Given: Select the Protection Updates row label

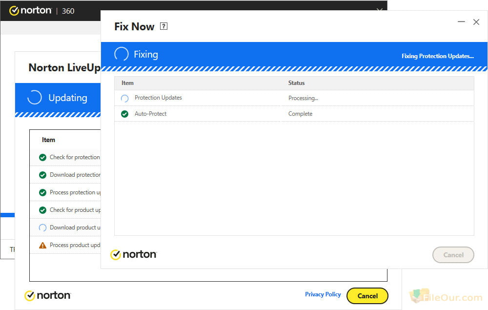Looking at the screenshot, I should coord(158,98).
